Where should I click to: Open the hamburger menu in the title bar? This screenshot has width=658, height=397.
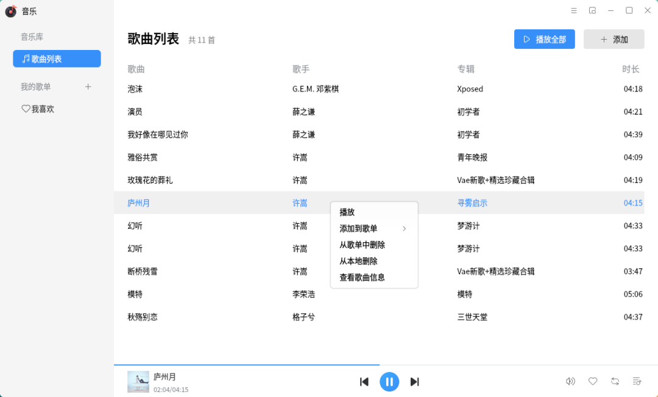pos(573,10)
